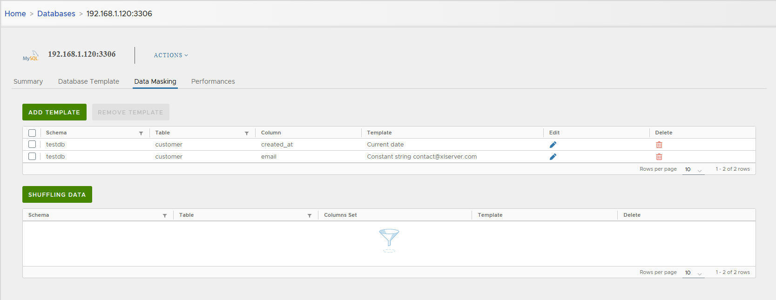Click the Current date template cell

pos(385,145)
